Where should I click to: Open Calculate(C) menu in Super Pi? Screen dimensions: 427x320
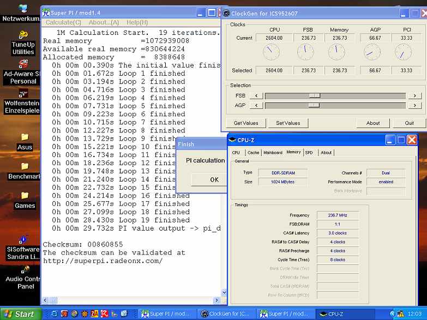(x=63, y=22)
